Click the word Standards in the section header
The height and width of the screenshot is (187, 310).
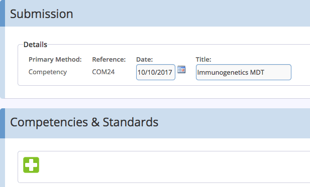131,122
